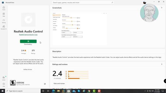Image resolution: width=166 pixels, height=93 pixels.
Task: Launch Microsoft Edge from the taskbar
Action: 53,91
